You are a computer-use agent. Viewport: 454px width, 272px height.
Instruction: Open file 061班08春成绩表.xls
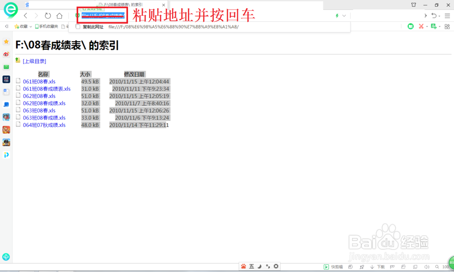point(47,89)
